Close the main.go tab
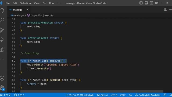The image size is (172, 97). (x=28, y=10)
